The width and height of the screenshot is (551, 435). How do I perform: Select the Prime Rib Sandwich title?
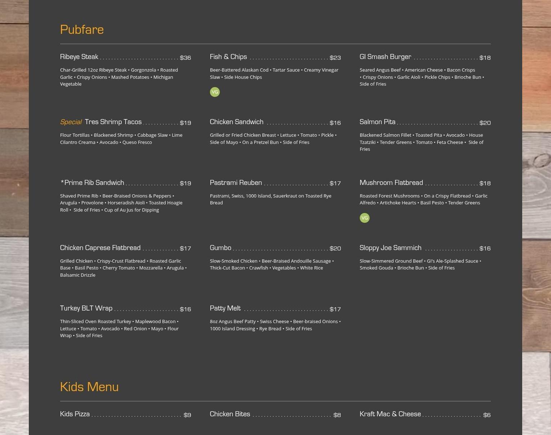(x=92, y=183)
